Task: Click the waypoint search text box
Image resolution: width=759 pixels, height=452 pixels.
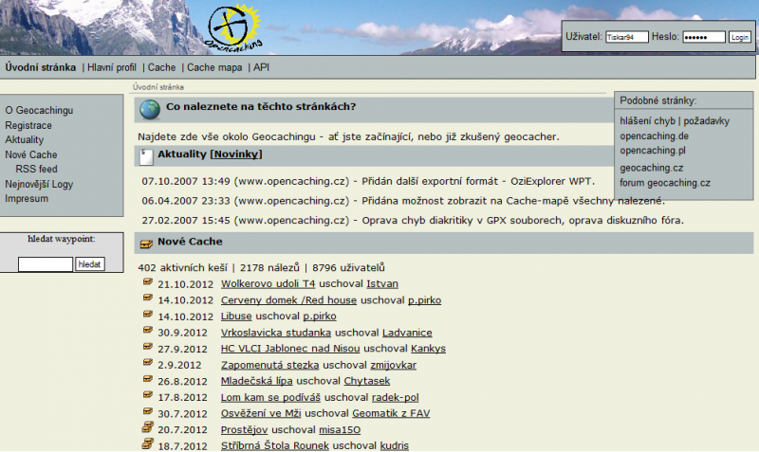Action: pyautogui.click(x=45, y=264)
